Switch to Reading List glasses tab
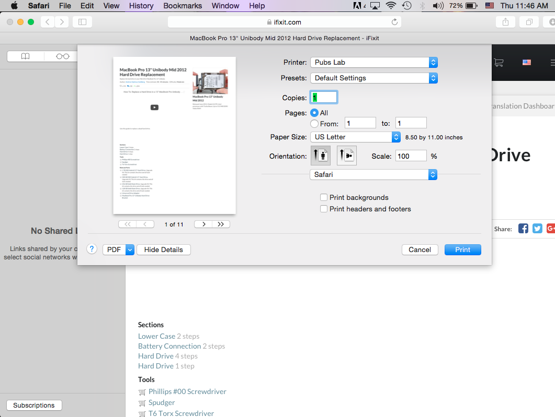Screen dimensions: 555x417 coord(63,56)
